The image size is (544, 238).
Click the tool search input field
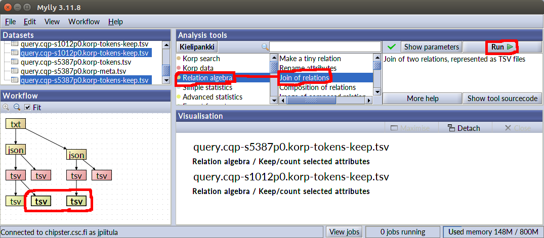click(324, 47)
